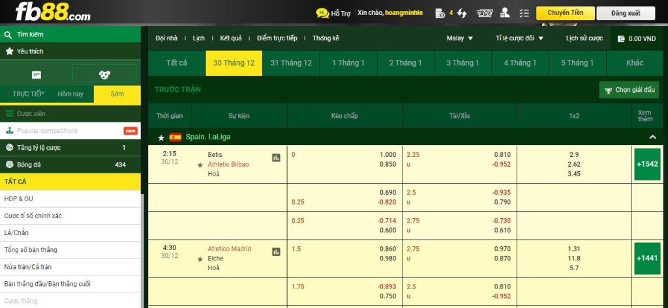Switch to the 3 Tháng 1 tab
Viewport: 668px width, 308px height.
point(463,63)
